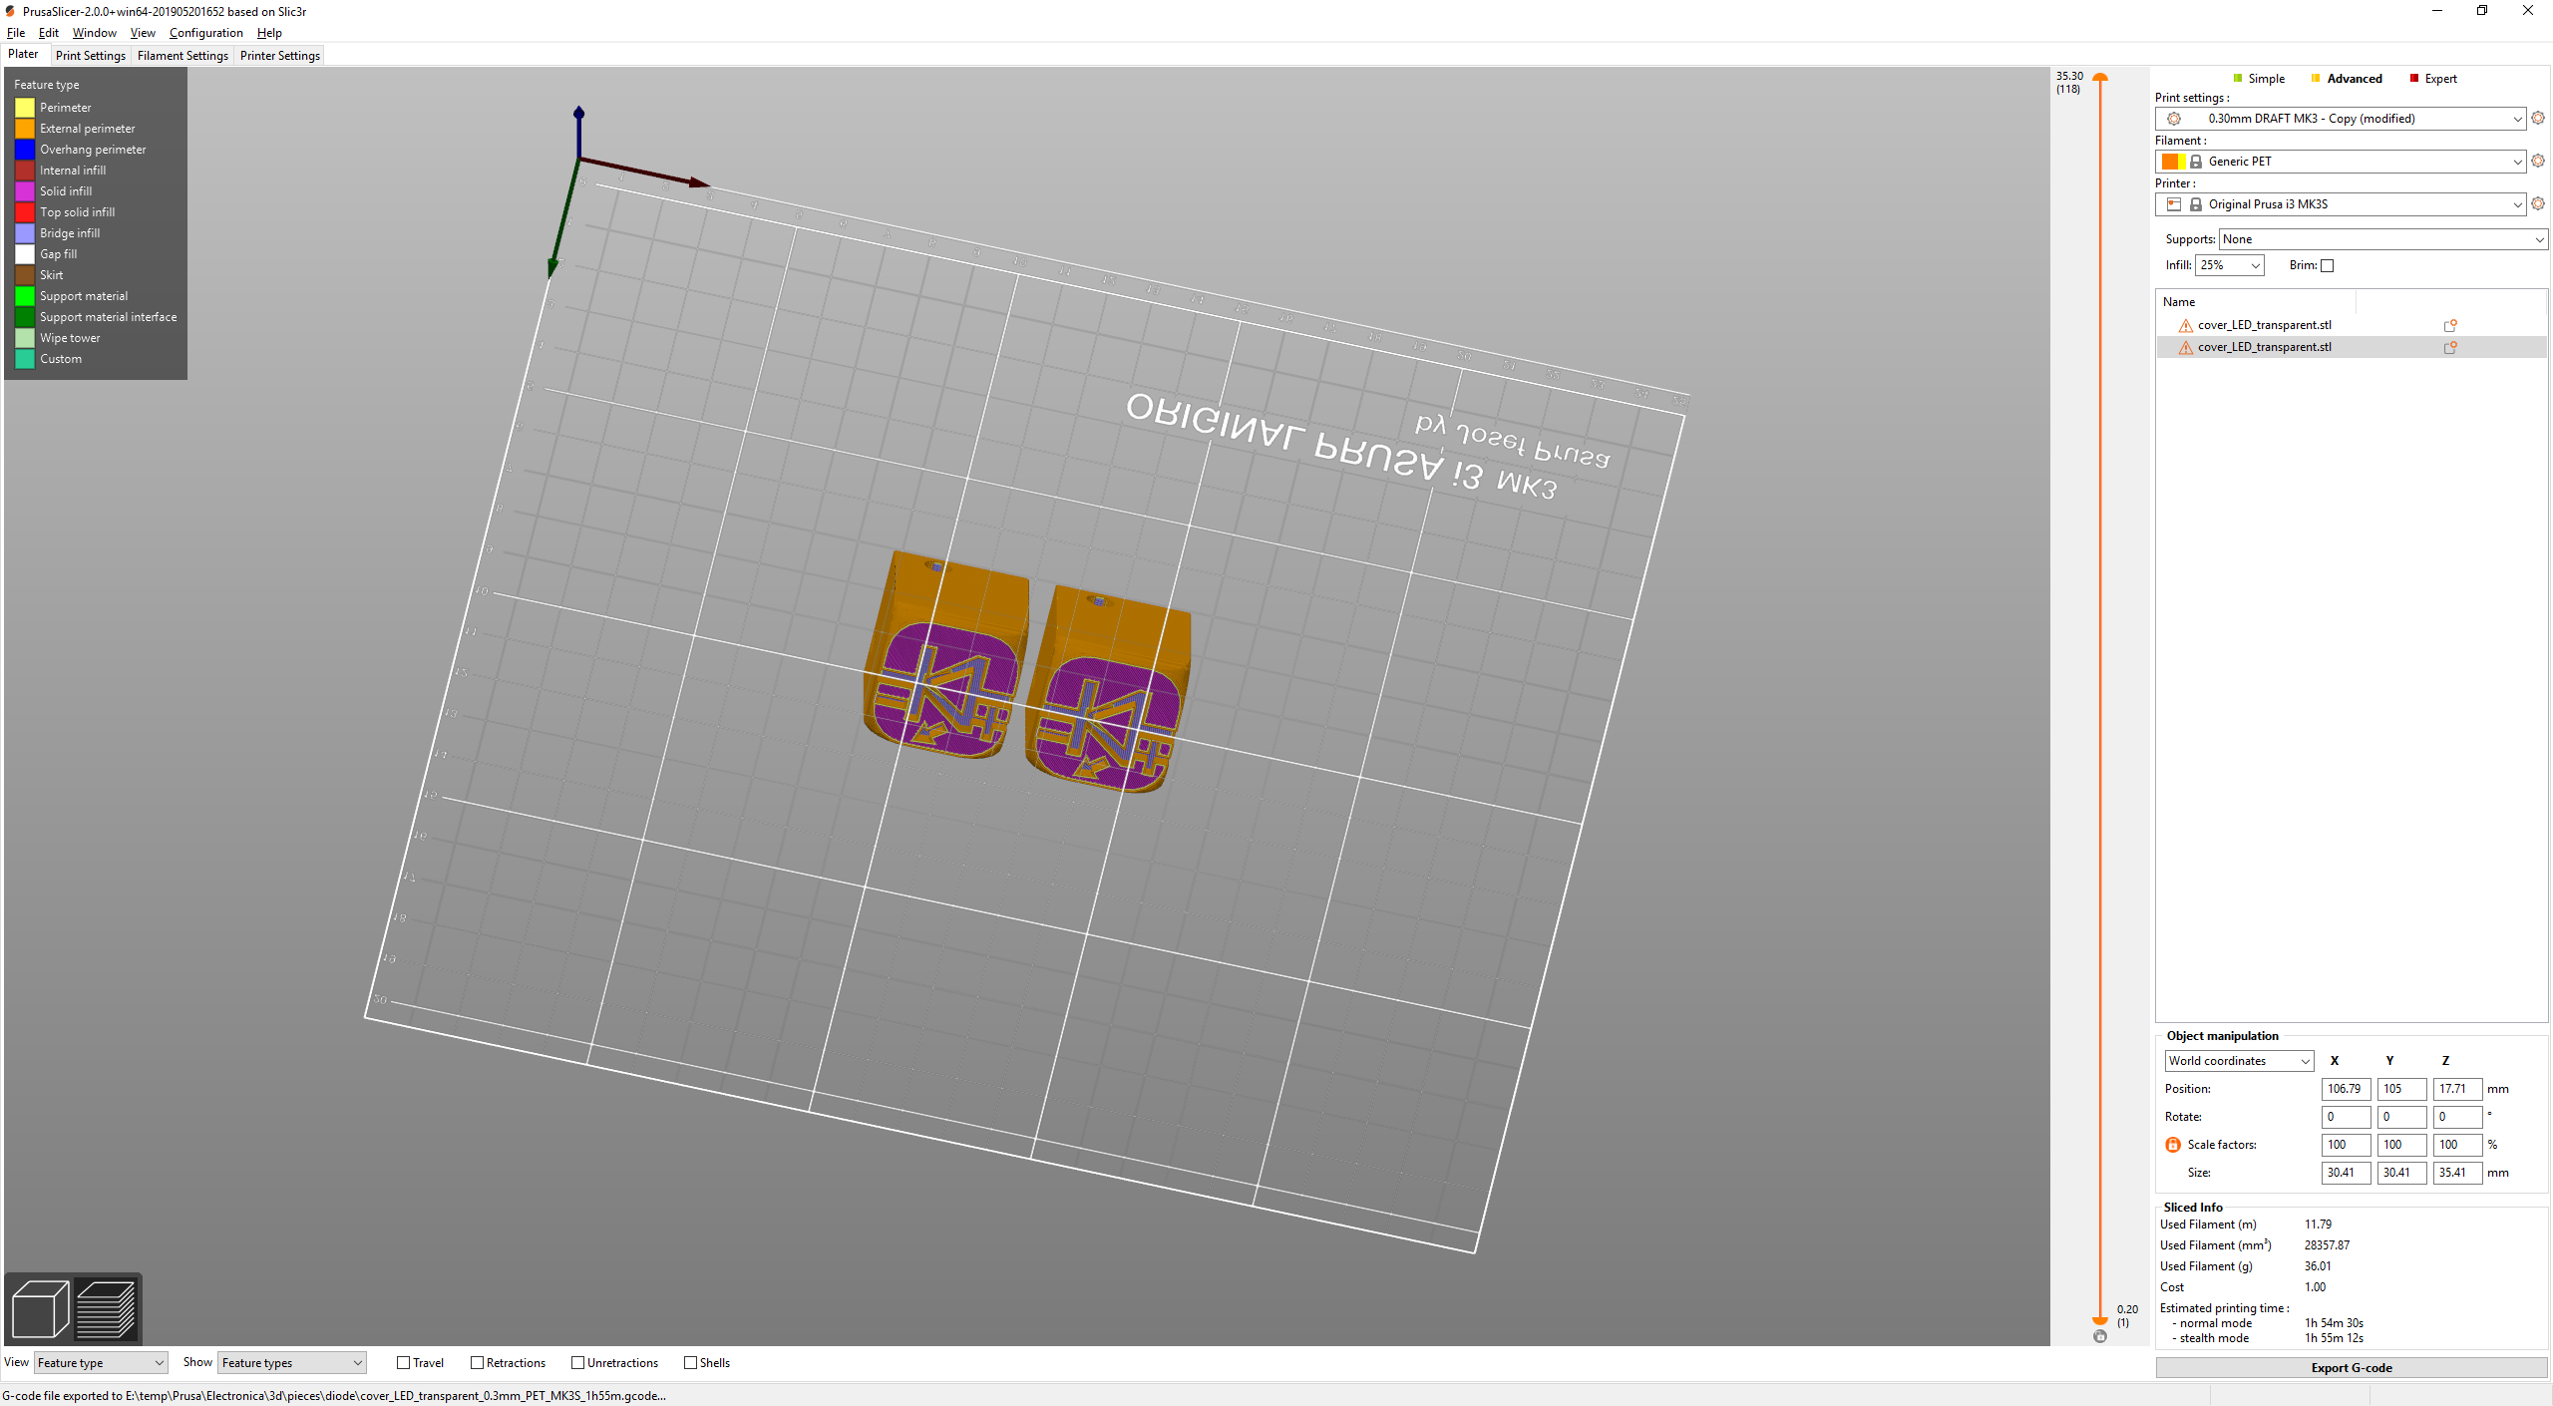This screenshot has height=1406, width=2553.
Task: Click the Bridge infill legend swatch
Action: point(24,232)
